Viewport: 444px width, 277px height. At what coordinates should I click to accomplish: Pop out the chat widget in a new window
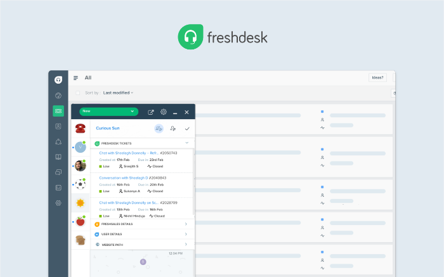151,112
